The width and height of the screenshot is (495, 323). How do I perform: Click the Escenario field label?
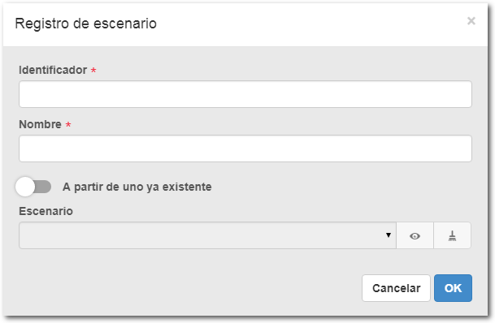tap(46, 211)
